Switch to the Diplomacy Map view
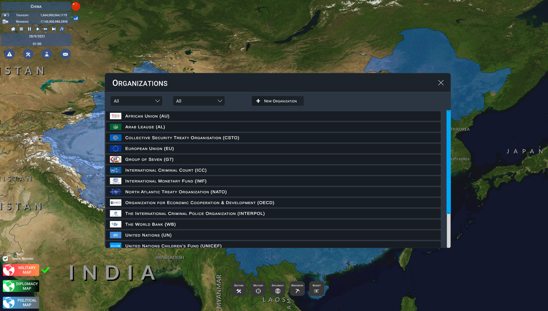 21,286
